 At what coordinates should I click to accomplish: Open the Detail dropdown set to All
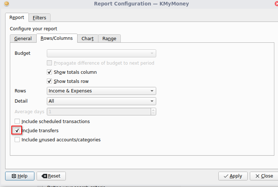pyautogui.click(x=101, y=101)
